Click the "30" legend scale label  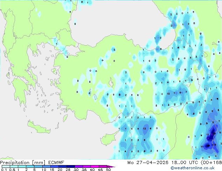point(76,170)
